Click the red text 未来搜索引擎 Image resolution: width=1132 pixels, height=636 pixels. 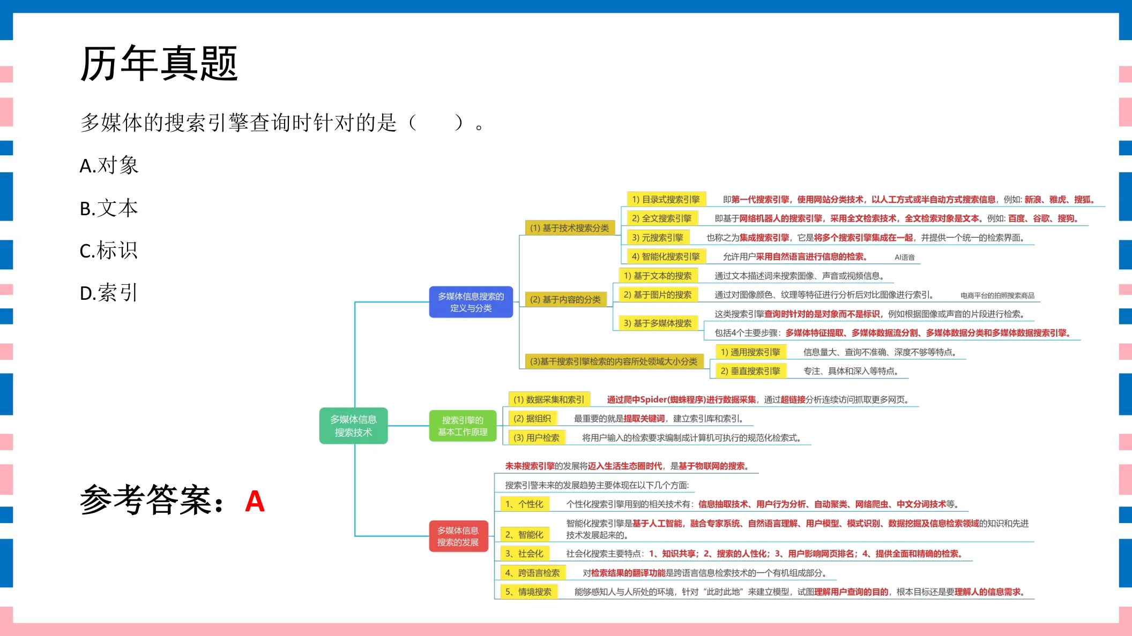530,466
